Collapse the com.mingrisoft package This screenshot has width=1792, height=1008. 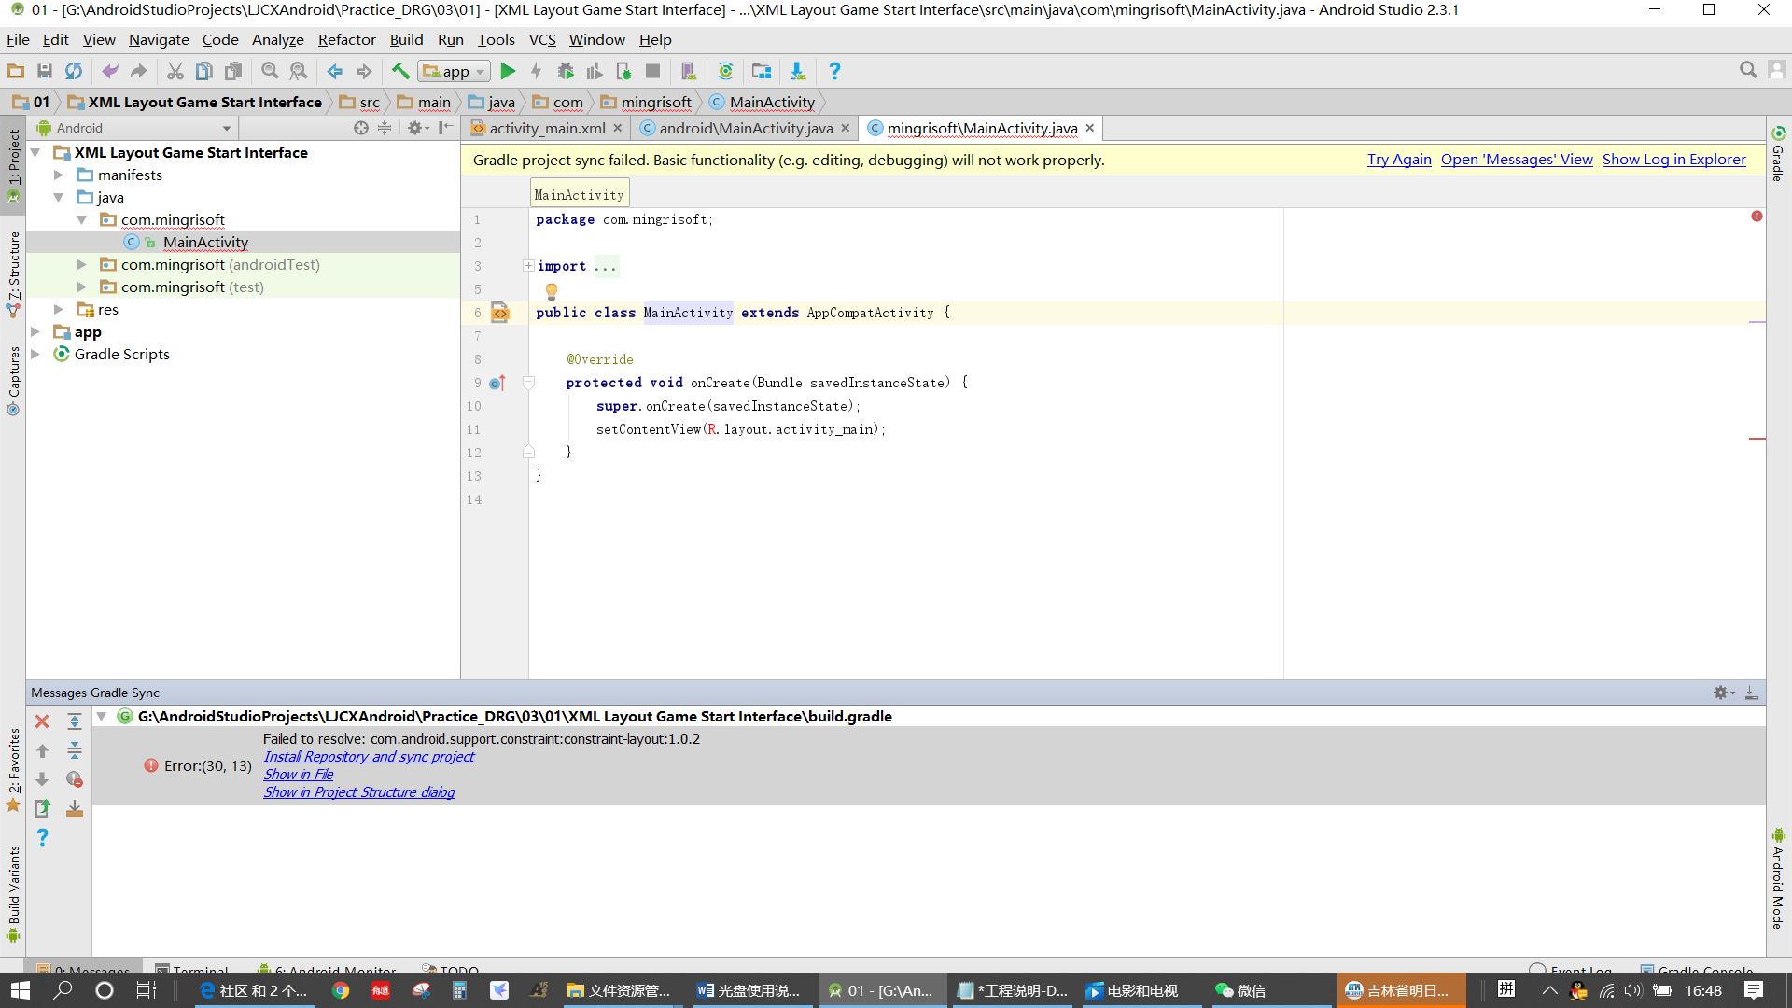click(82, 219)
